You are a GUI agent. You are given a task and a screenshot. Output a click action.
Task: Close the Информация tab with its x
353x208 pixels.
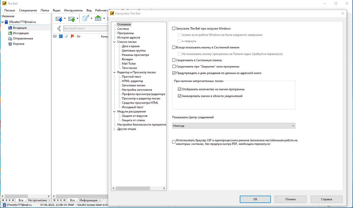click(100, 200)
